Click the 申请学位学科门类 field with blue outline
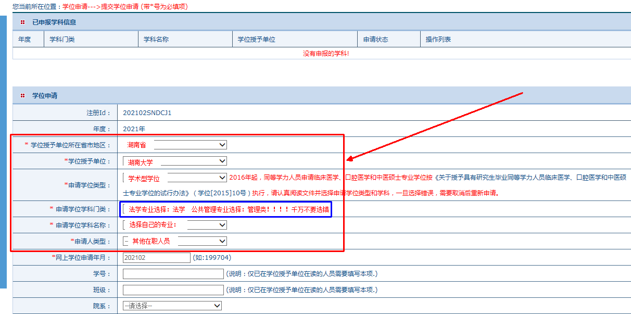 click(x=226, y=209)
